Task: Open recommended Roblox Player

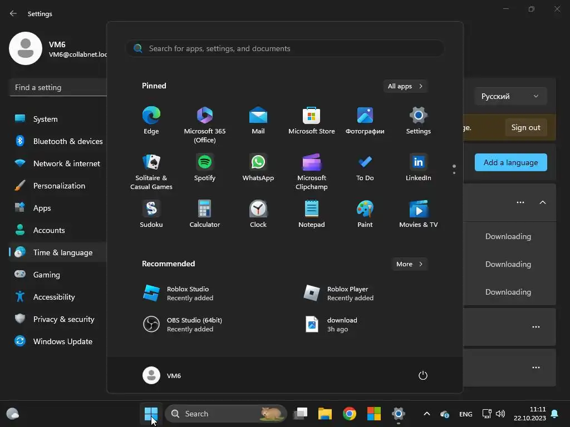Action: (338, 294)
